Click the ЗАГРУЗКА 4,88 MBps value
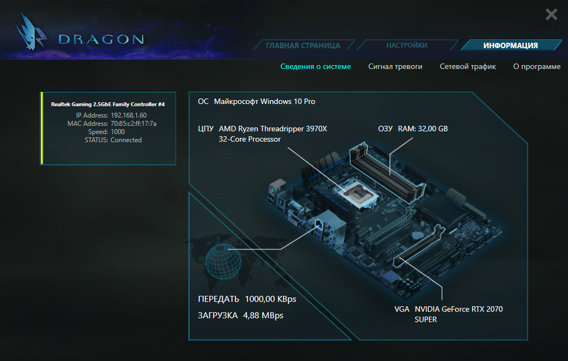Viewport: 568px width, 361px height. [x=263, y=315]
